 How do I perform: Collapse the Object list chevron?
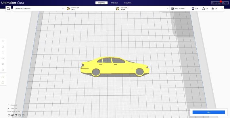8,105
